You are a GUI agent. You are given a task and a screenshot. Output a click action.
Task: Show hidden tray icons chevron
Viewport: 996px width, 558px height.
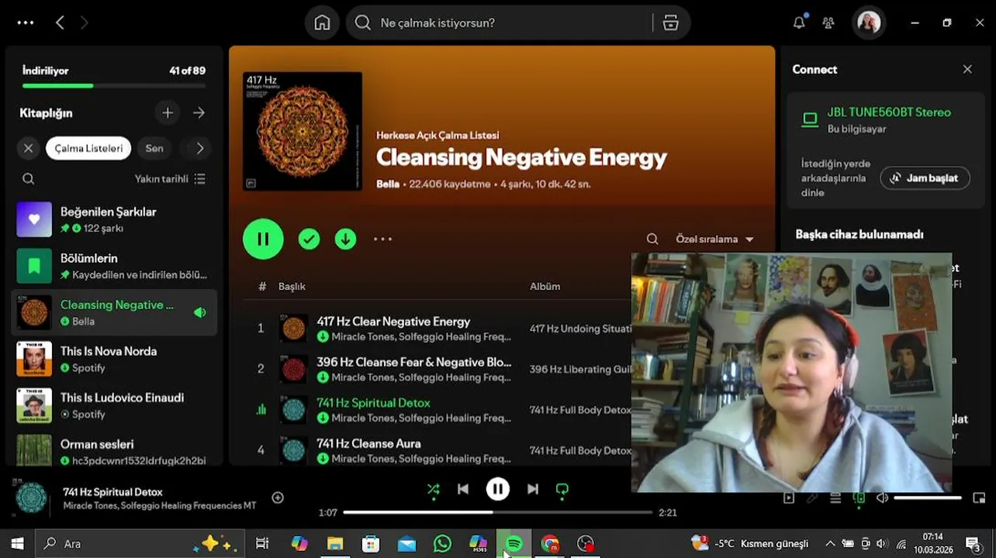[830, 543]
